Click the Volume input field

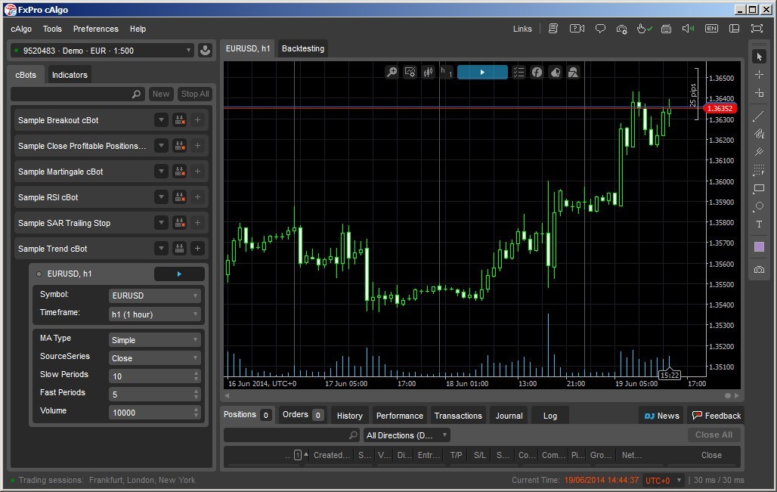[x=150, y=413]
